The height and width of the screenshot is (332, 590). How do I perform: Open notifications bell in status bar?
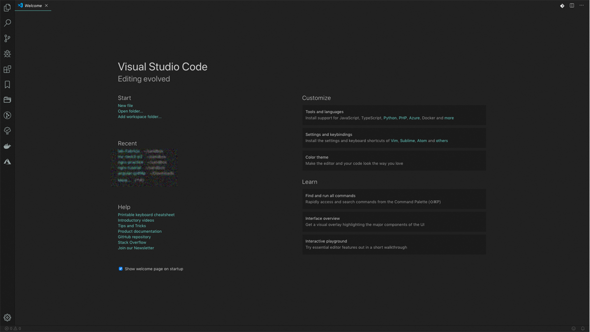point(583,329)
